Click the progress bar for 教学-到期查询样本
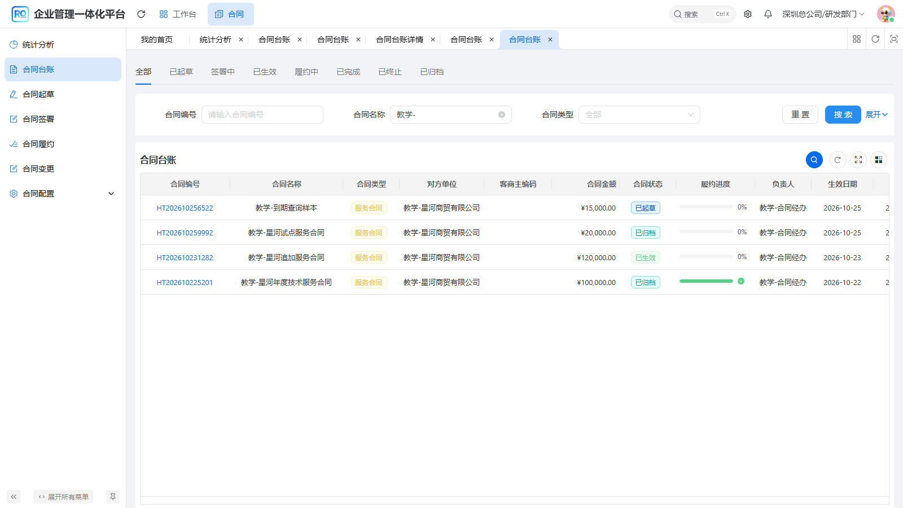The image size is (903, 508). (706, 207)
